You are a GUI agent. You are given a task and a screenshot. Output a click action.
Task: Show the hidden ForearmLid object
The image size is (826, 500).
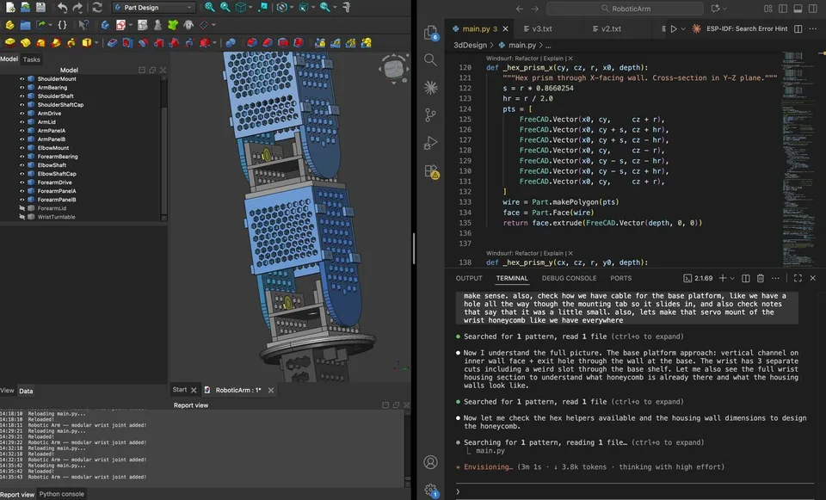tap(22, 208)
